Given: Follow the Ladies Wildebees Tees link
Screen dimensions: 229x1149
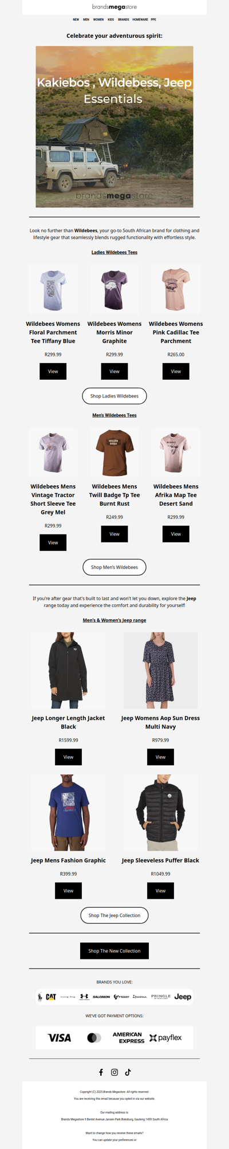Looking at the screenshot, I should (x=114, y=252).
